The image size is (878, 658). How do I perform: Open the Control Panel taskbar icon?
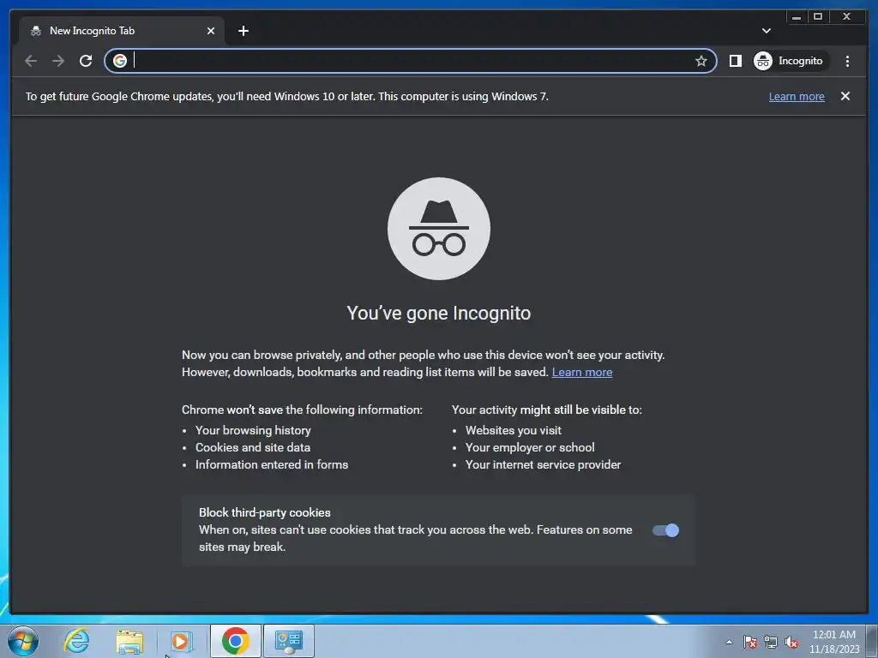tap(289, 641)
